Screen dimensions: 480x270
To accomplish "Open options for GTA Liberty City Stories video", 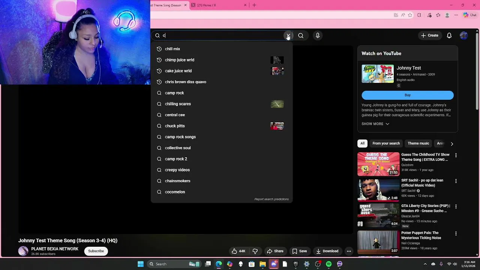I will pyautogui.click(x=456, y=207).
